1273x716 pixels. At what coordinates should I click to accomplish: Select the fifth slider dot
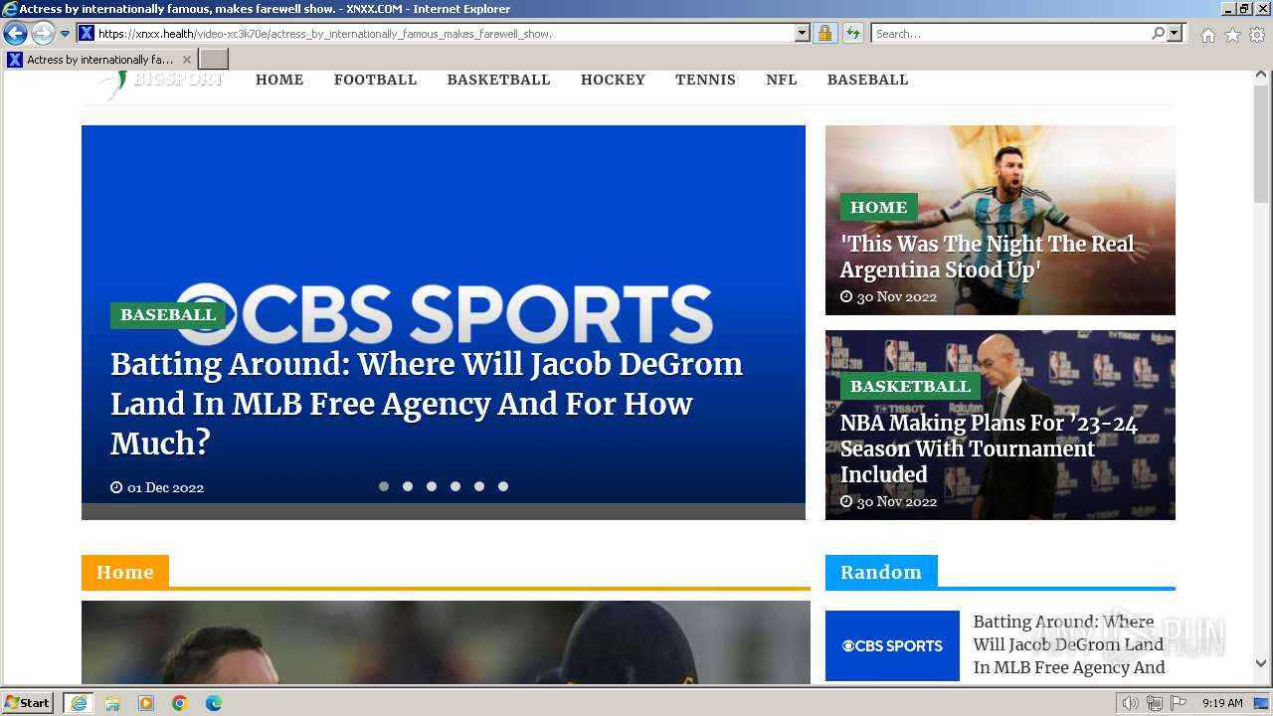479,486
